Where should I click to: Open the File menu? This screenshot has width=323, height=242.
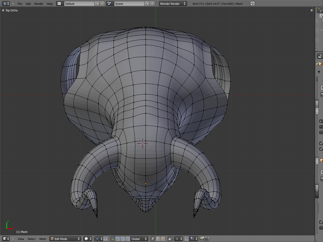tap(20, 4)
